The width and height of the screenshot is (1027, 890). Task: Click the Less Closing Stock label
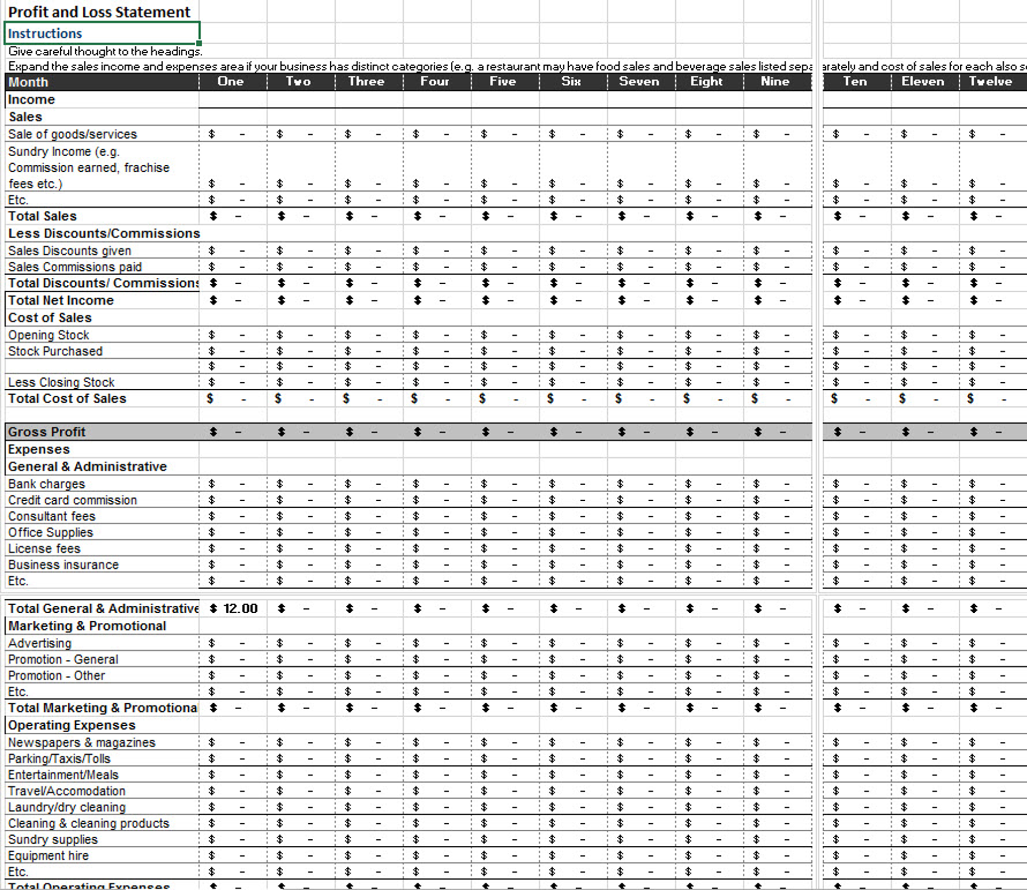coord(62,382)
